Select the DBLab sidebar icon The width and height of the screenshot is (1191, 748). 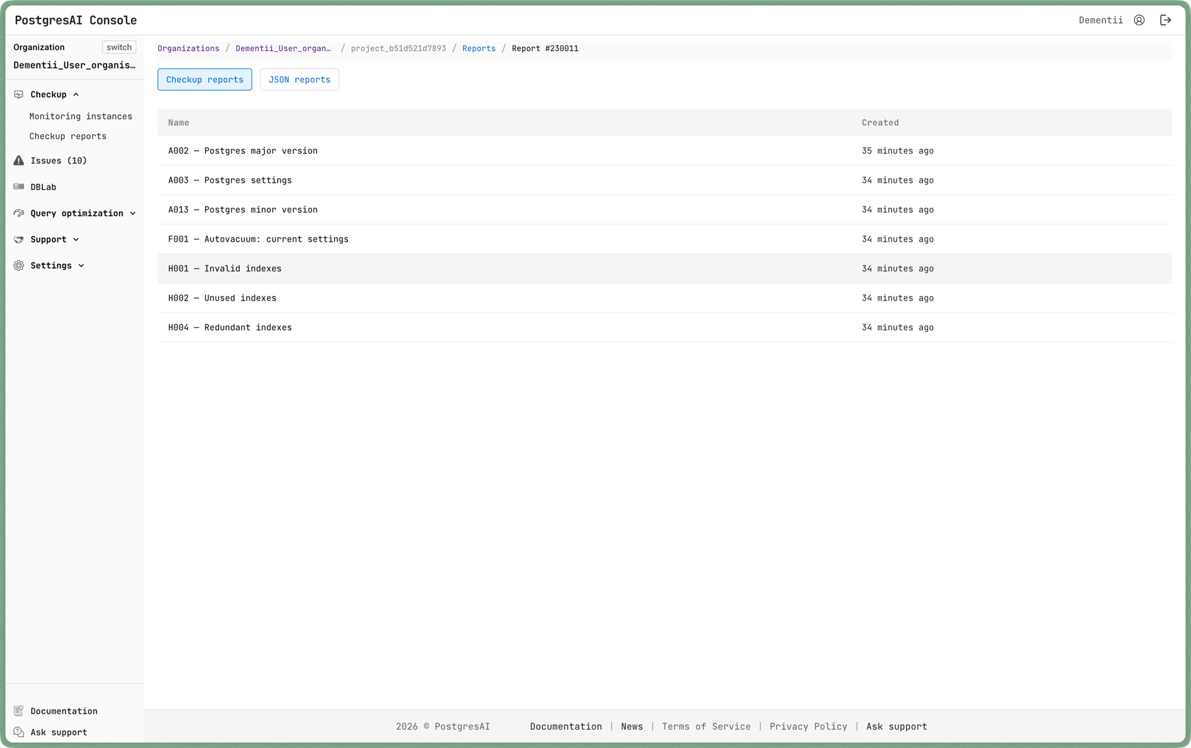(x=18, y=187)
